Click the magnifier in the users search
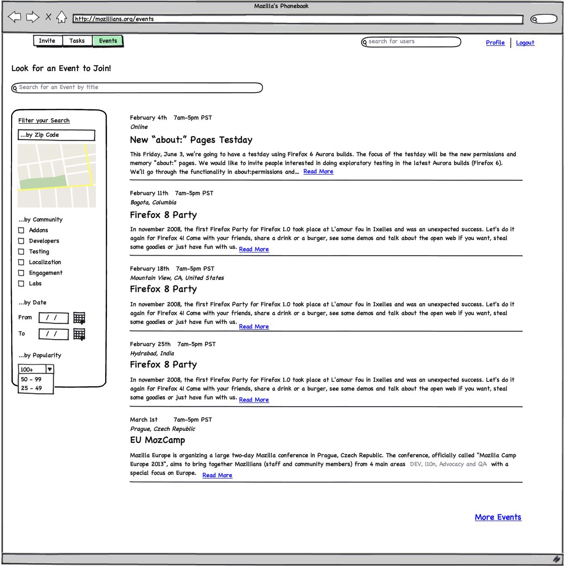 [x=365, y=42]
